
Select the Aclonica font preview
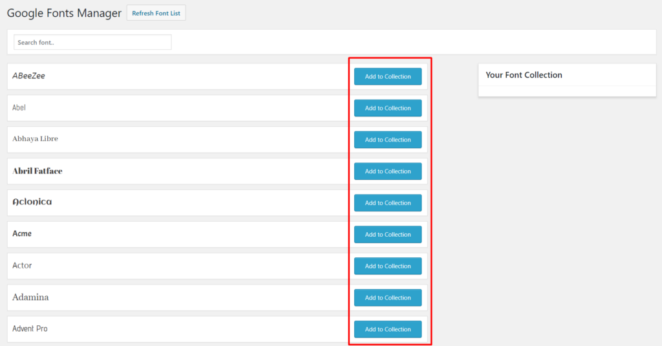tap(32, 202)
